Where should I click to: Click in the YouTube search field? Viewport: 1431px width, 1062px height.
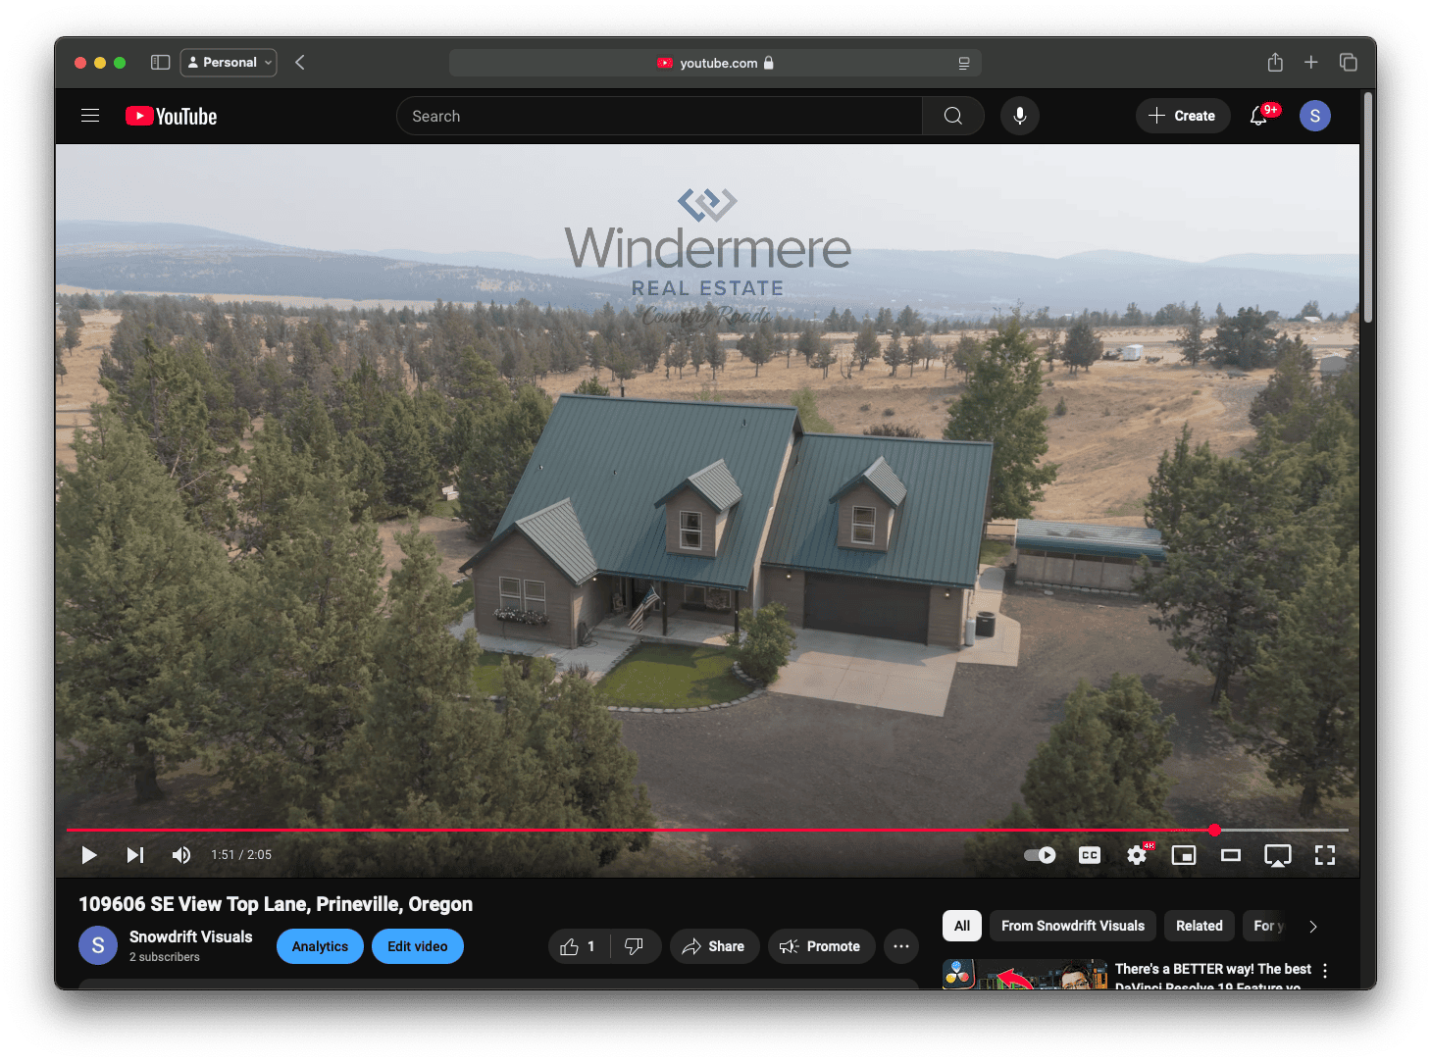pyautogui.click(x=659, y=116)
